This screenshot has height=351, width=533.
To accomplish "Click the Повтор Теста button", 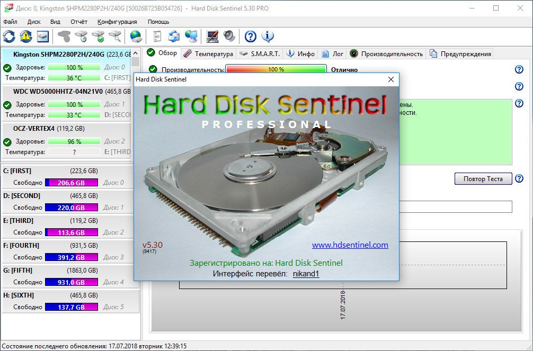I will [483, 179].
